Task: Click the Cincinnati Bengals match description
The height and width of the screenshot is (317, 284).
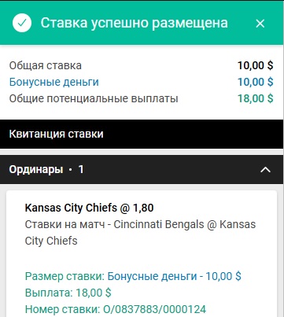Action: tap(140, 233)
